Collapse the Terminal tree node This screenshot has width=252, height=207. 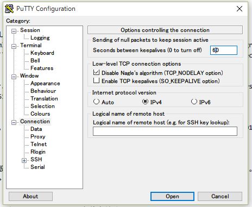tap(14, 46)
